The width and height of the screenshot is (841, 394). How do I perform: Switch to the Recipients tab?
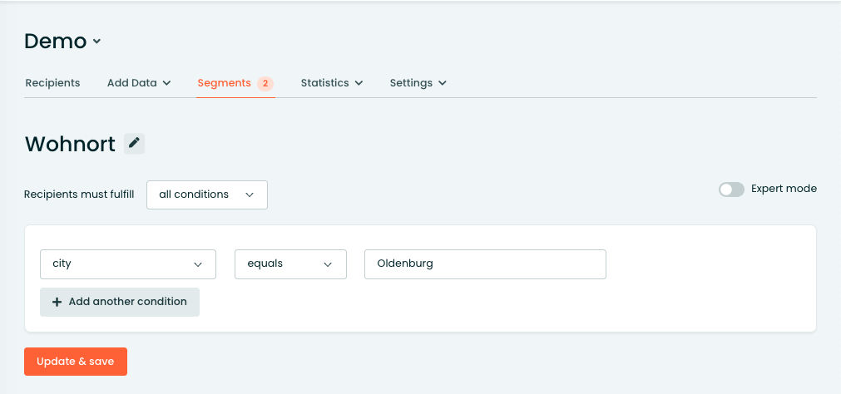pos(52,83)
